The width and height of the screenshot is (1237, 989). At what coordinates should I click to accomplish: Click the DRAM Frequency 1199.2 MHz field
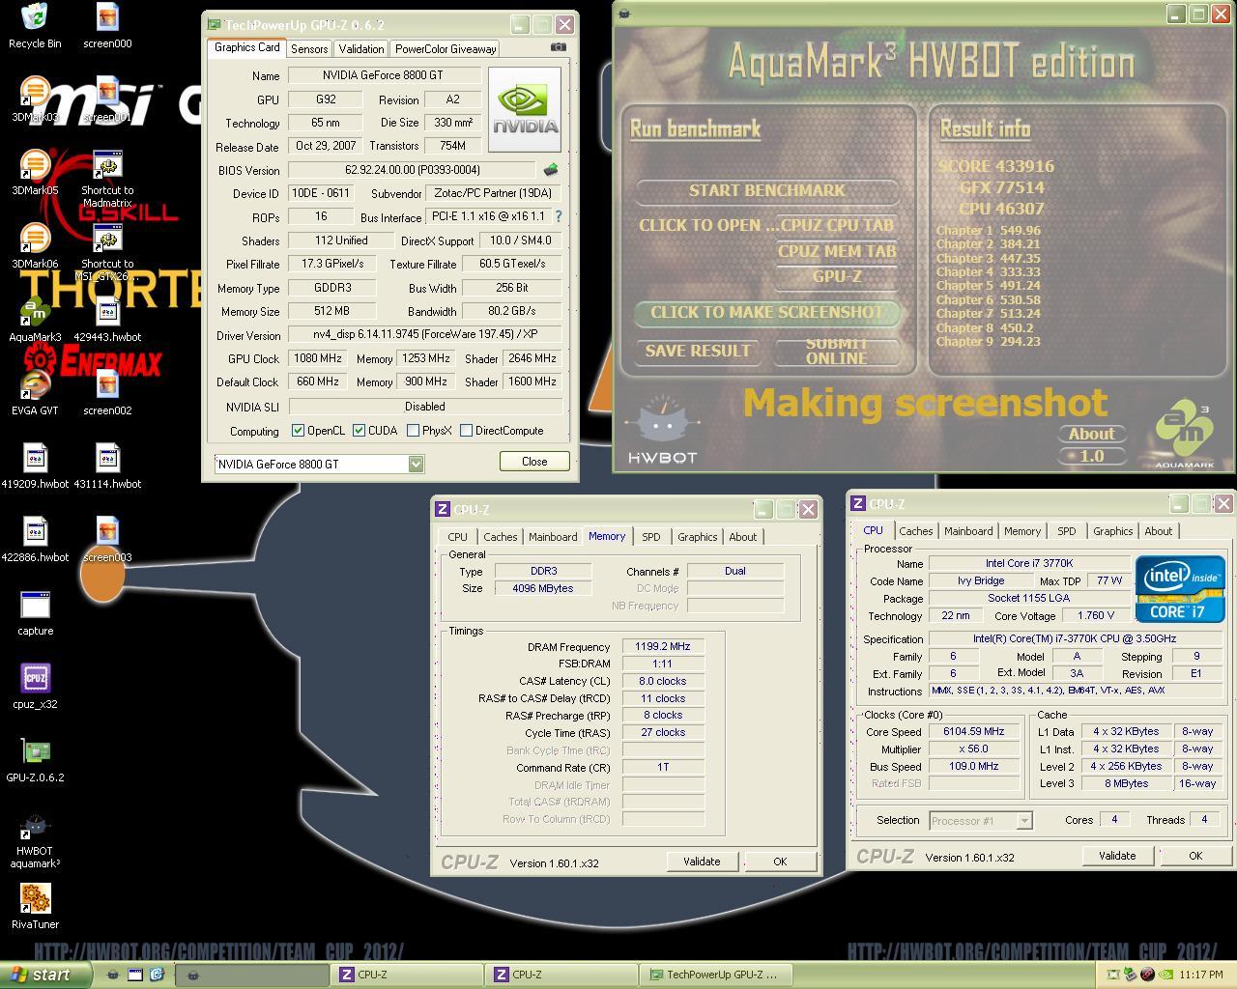(663, 647)
